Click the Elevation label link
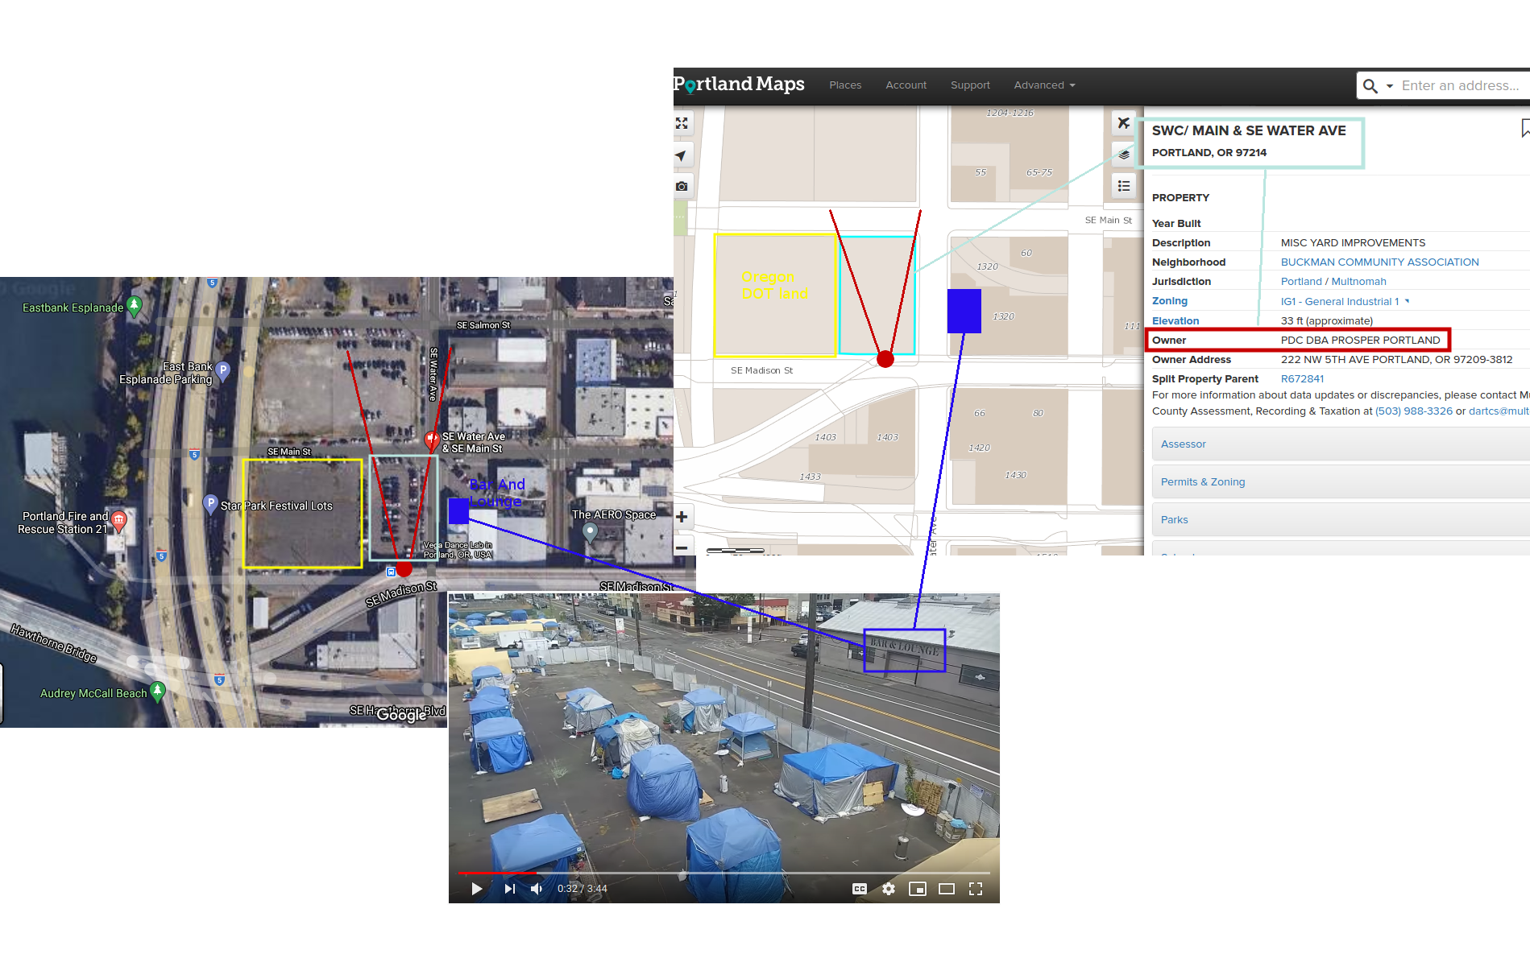 click(x=1175, y=321)
